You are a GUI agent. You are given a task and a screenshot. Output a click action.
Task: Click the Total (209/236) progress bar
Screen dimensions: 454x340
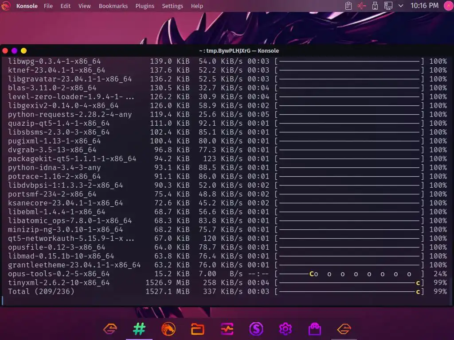(349, 291)
